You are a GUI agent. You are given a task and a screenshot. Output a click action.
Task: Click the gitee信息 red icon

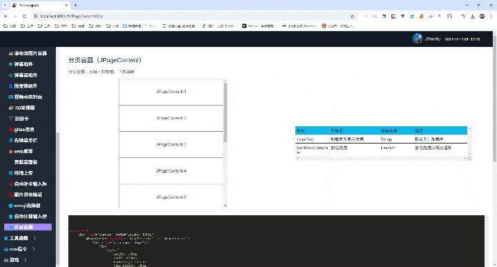click(11, 130)
